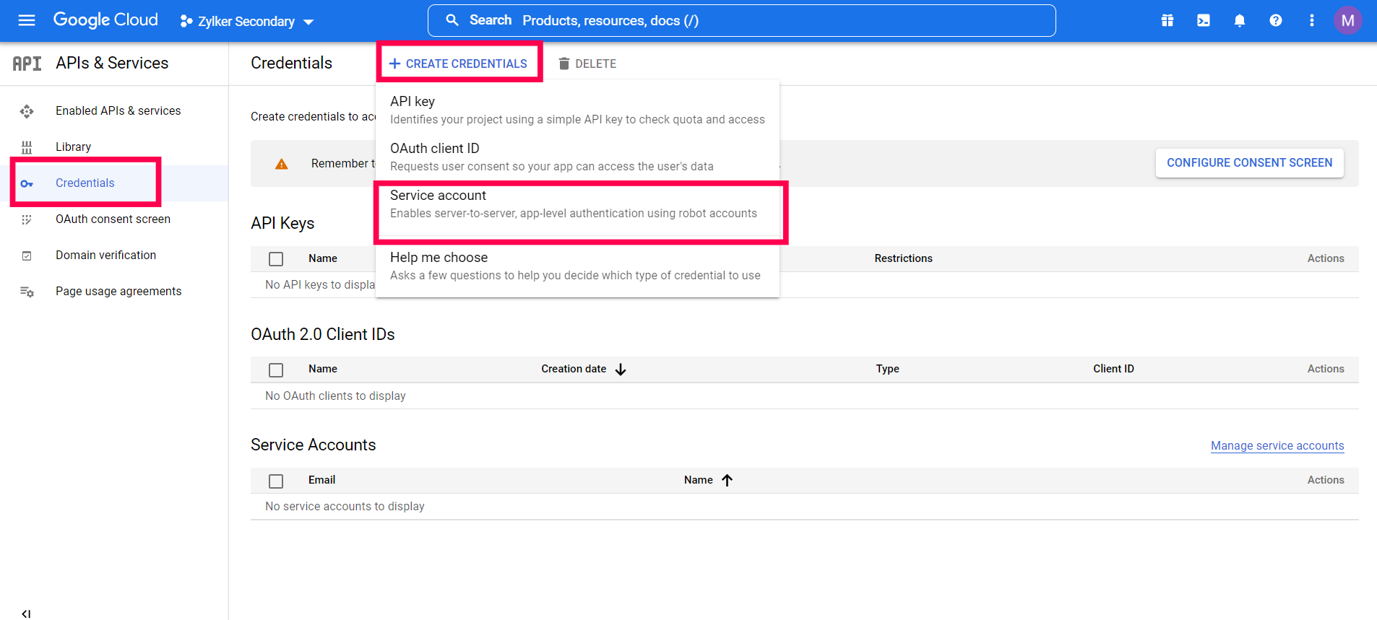
Task: Toggle select-all checkbox in API Keys table
Action: (276, 259)
